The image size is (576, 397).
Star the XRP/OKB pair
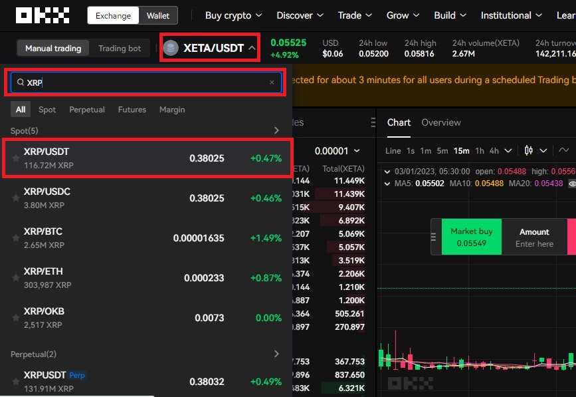16,318
